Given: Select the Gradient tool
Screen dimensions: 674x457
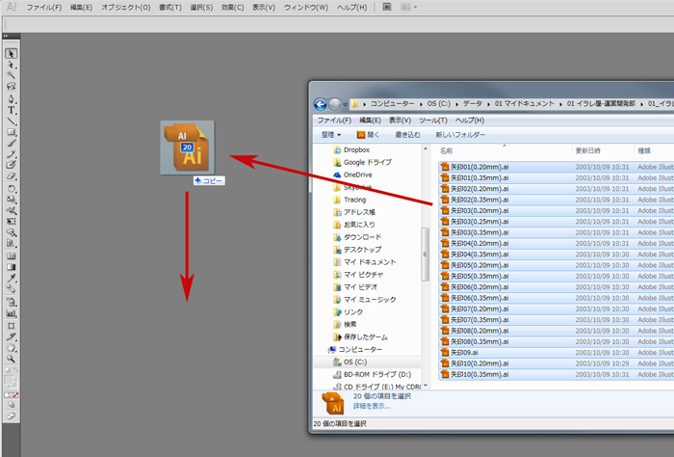Looking at the screenshot, I should [12, 267].
